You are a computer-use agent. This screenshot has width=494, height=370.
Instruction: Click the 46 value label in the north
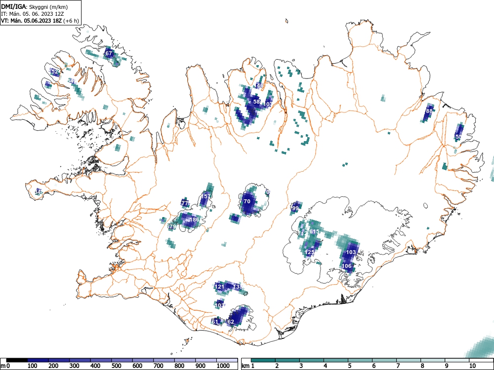pyautogui.click(x=260, y=85)
